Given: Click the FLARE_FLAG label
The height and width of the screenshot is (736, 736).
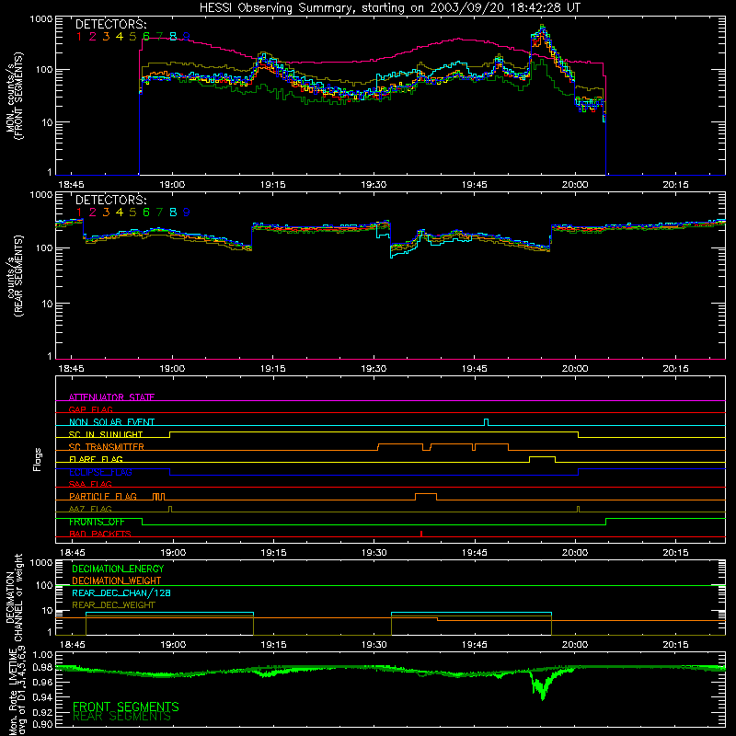Looking at the screenshot, I should tap(96, 459).
